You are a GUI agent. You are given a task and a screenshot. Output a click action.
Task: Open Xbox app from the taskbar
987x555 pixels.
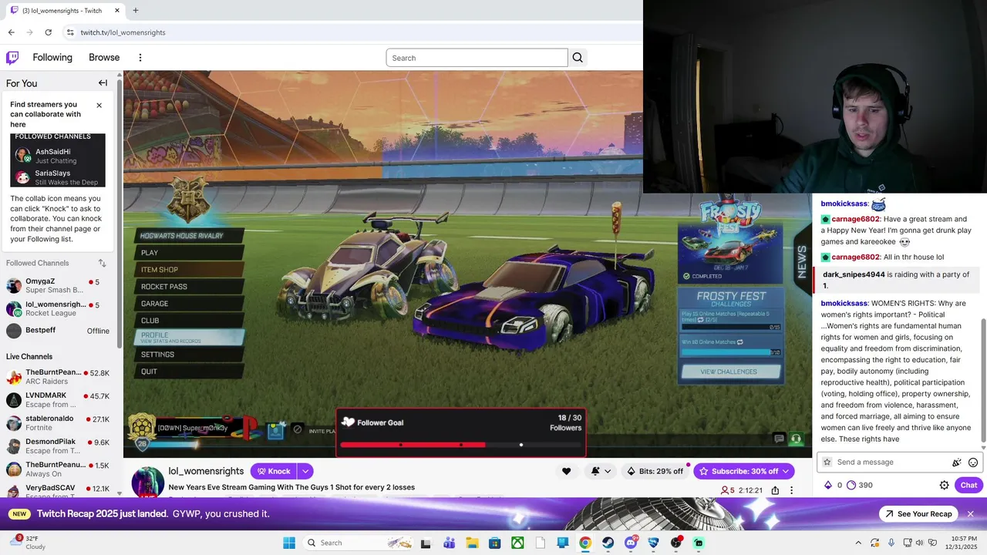(517, 543)
